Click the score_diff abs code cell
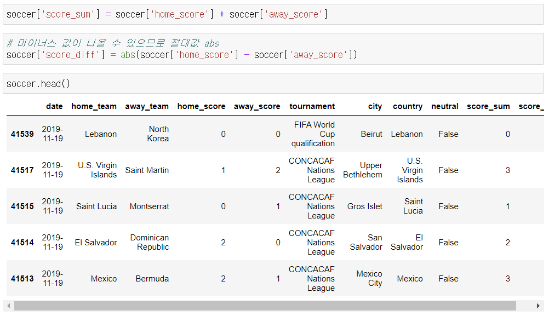This screenshot has width=549, height=322. (273, 49)
